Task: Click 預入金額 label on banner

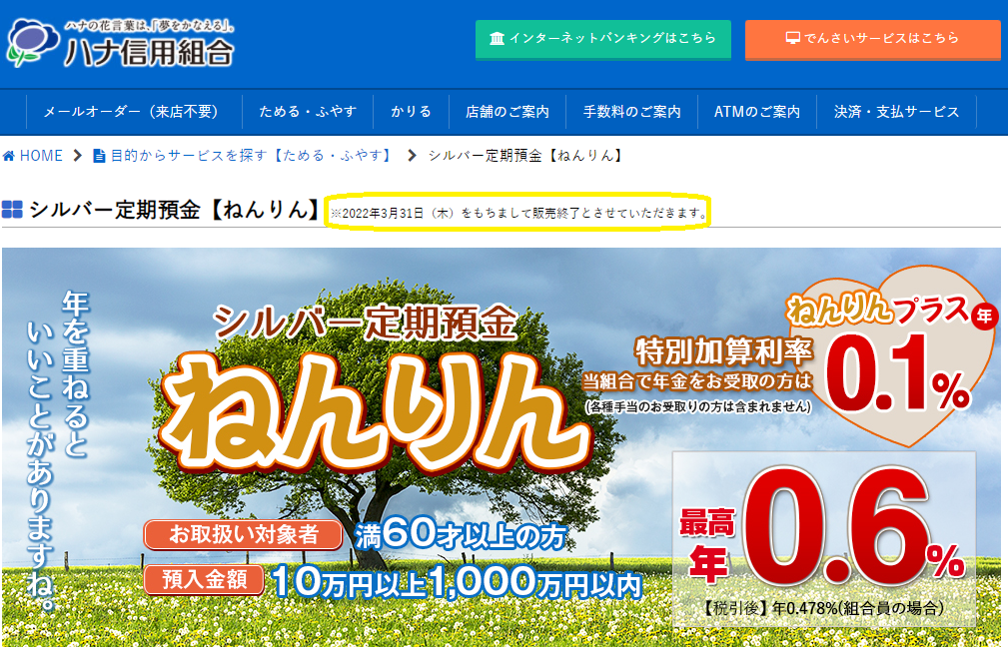Action: (205, 579)
